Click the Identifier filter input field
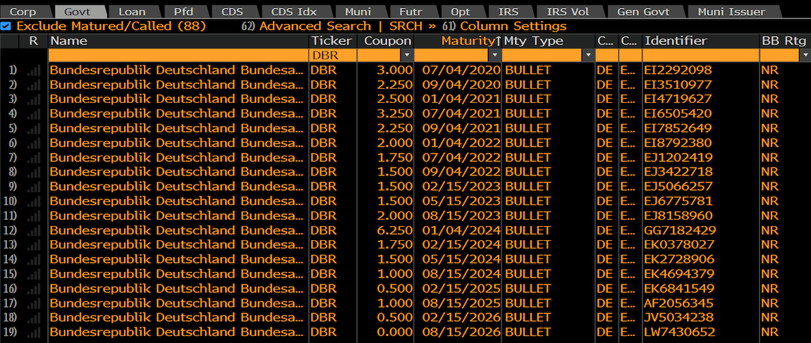 (x=701, y=55)
